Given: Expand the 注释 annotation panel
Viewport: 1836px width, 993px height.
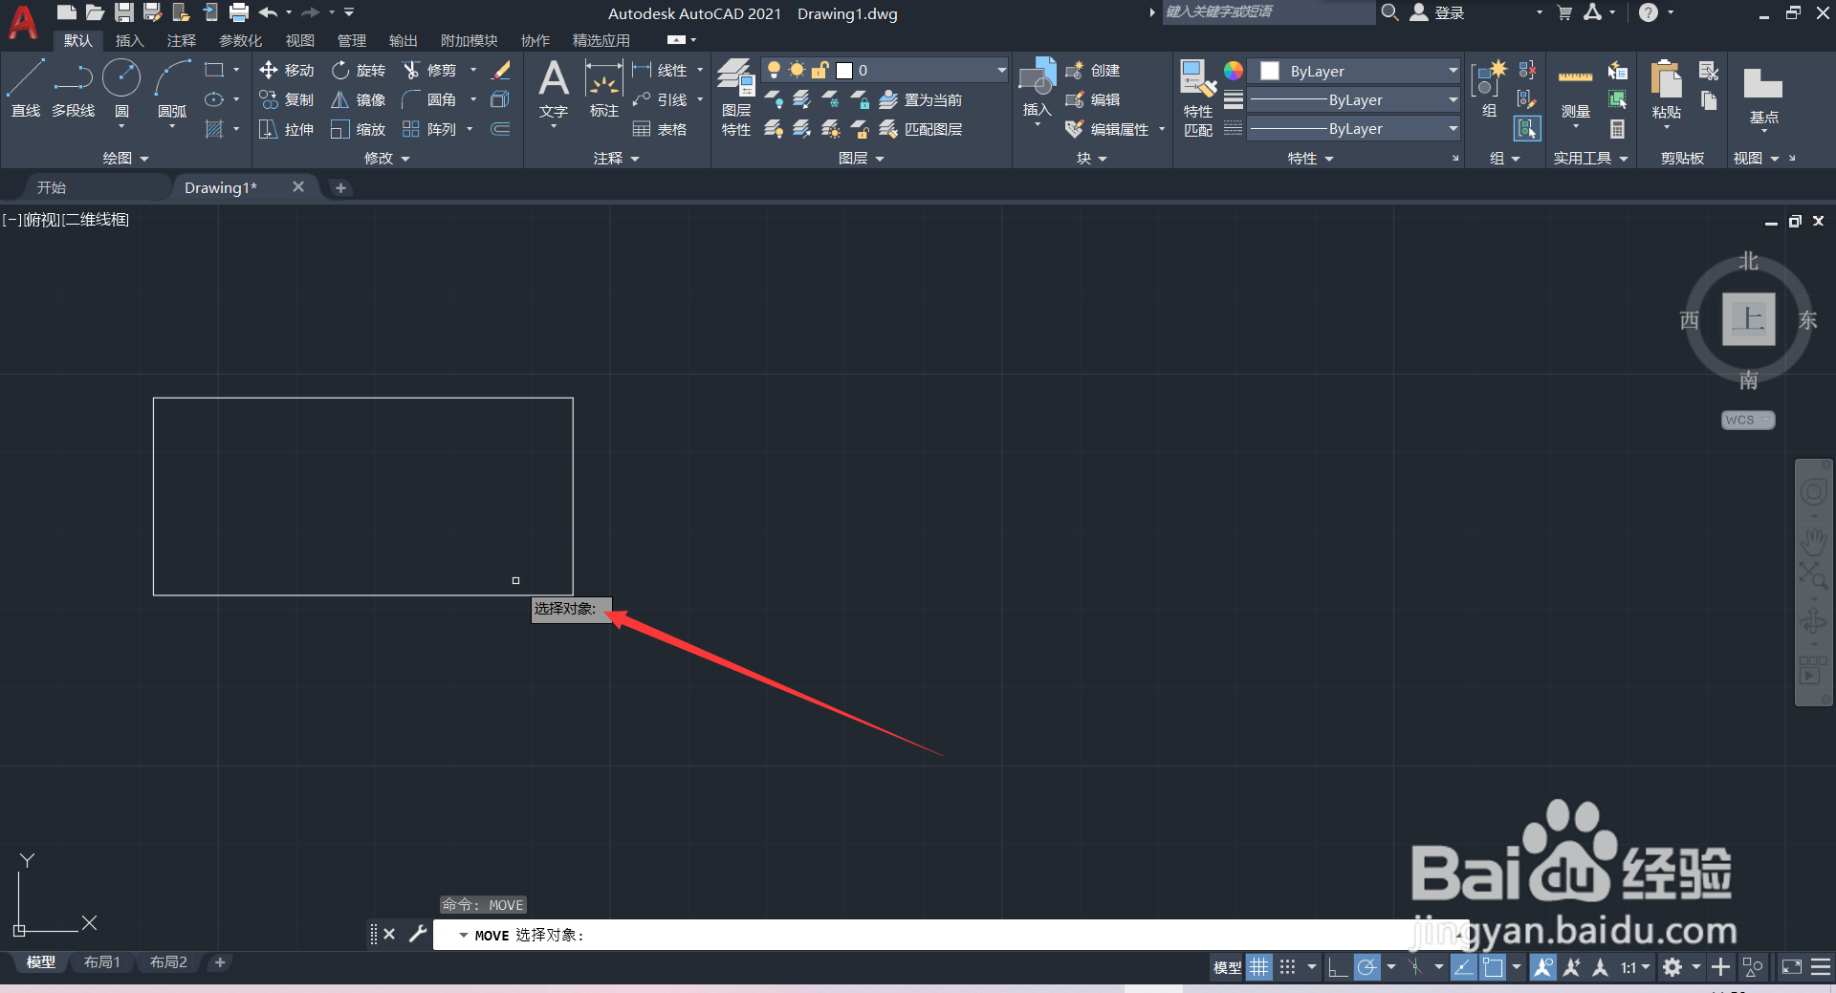Looking at the screenshot, I should point(616,158).
